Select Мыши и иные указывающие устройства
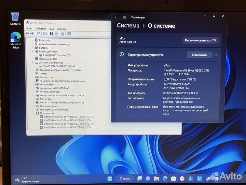246x185 pixels. (62, 102)
